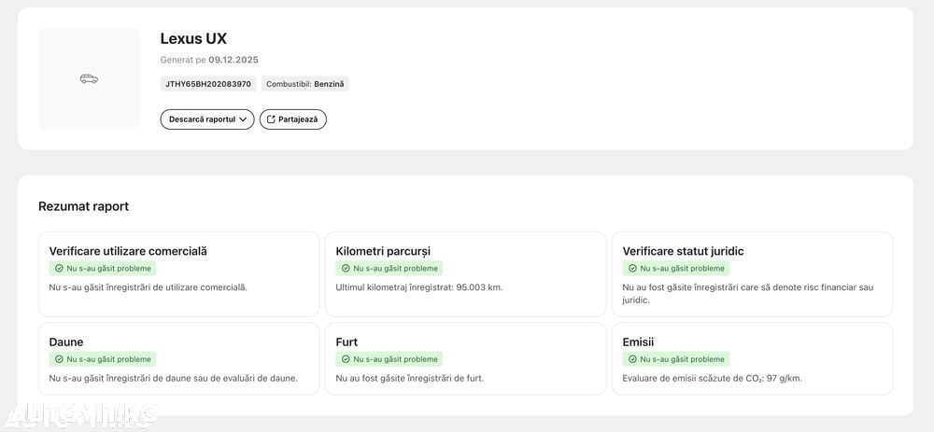Click checkmark icon under Kilometri parcurși
The height and width of the screenshot is (432, 934).
(x=346, y=269)
